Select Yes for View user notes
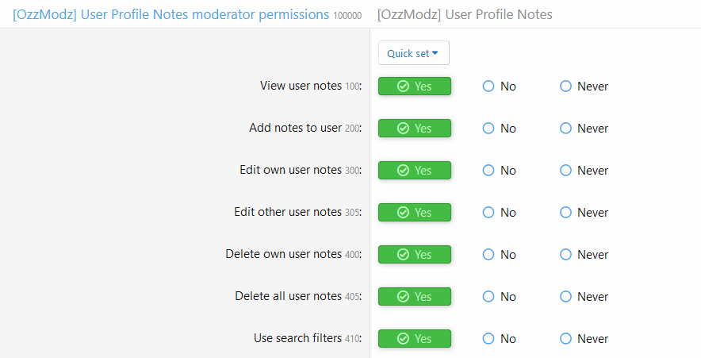Viewport: 701px width, 358px height. 414,86
